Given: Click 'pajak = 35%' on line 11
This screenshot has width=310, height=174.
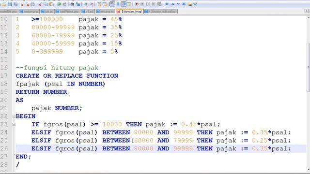Looking at the screenshot, I should [100, 27].
